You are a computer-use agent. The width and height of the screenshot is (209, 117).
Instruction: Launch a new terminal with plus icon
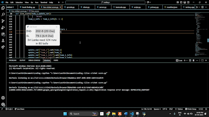[185, 60]
